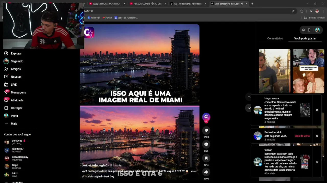
Task: Dismiss the Pedro Henrick notification
Action: point(317,136)
